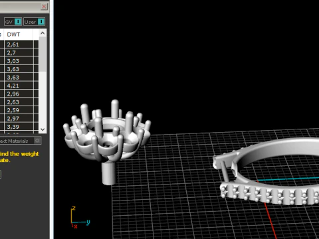Screen dimensions: 319x239
Task: Select the 2,97 DWT cell
Action: tap(19, 118)
